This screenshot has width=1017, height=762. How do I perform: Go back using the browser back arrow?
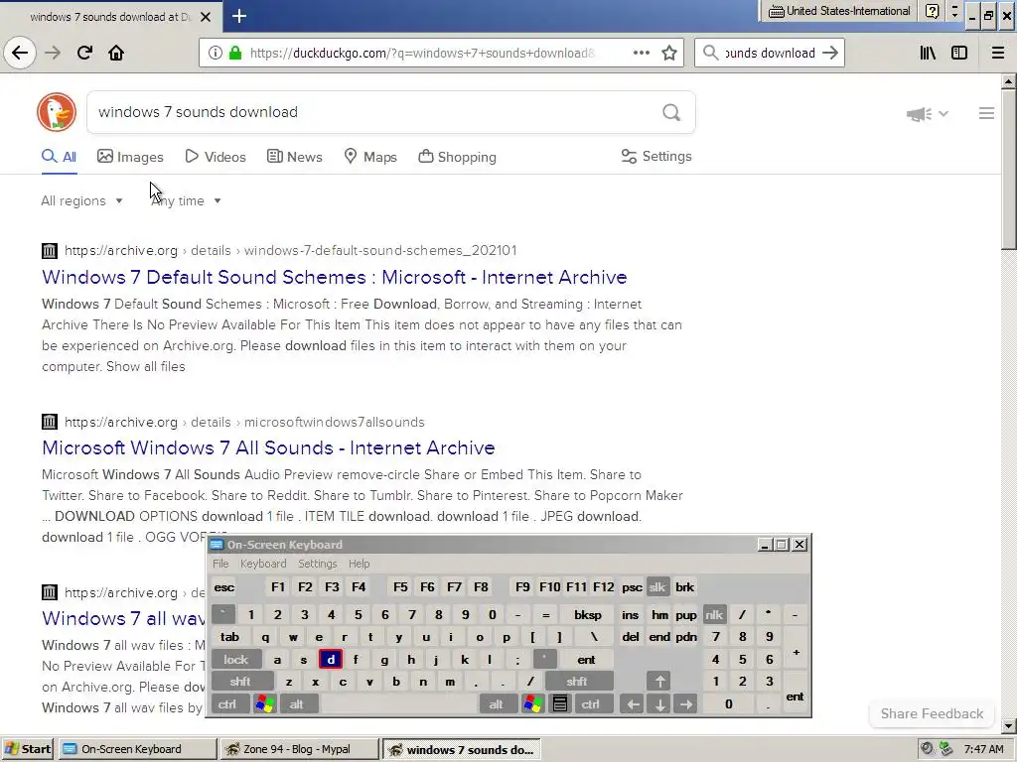[x=20, y=53]
